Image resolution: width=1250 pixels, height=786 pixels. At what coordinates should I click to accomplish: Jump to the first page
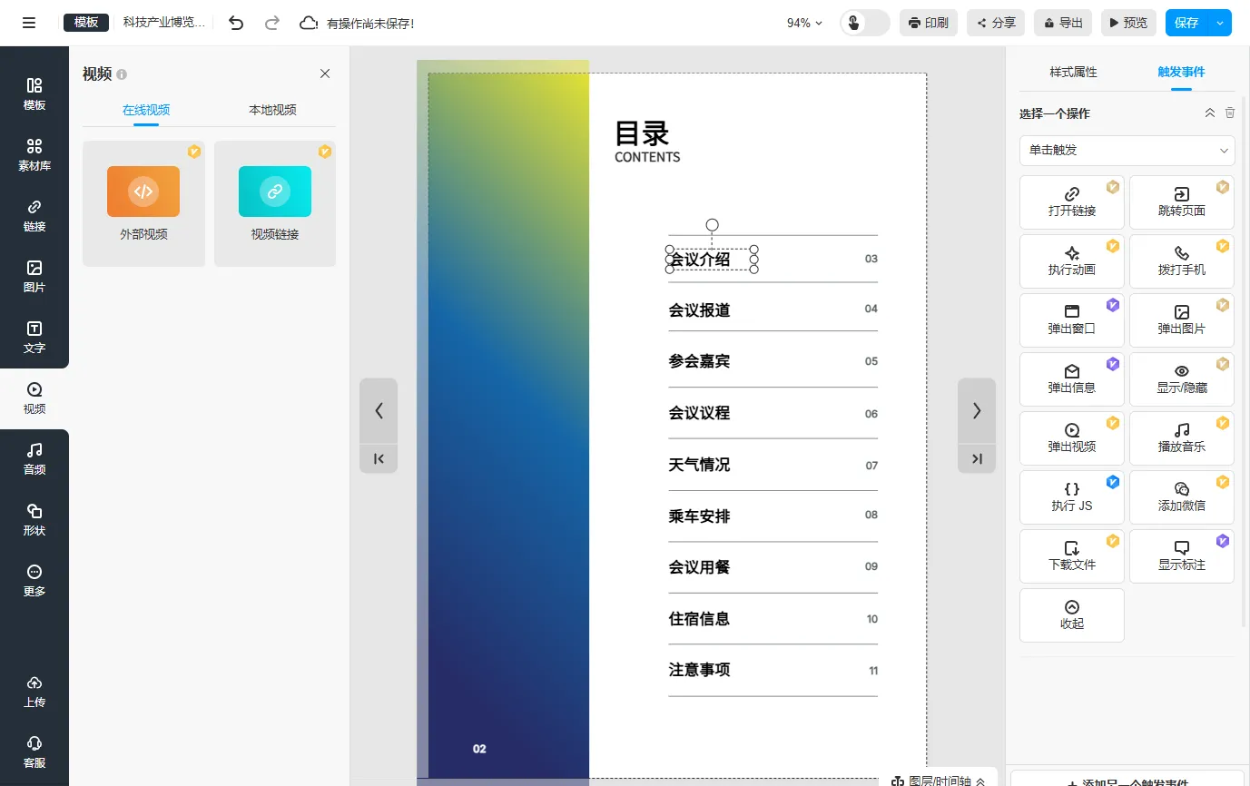[x=379, y=458]
